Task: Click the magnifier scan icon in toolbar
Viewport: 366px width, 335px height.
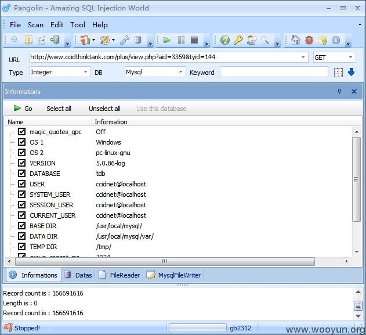Action: (x=15, y=40)
